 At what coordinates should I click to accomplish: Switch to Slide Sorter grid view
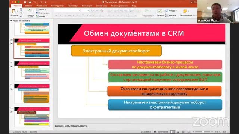(178, 132)
